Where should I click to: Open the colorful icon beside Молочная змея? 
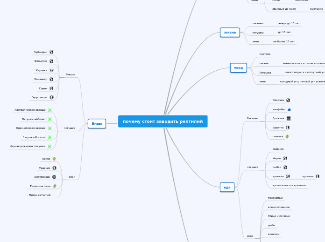(55, 186)
